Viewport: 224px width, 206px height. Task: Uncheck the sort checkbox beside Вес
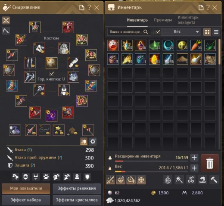[x=158, y=32]
